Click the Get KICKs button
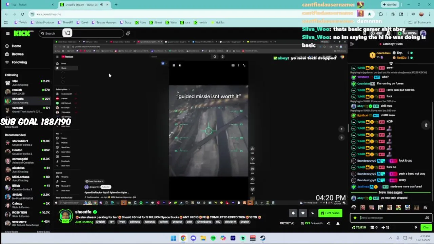Viewport: 434px width, 244px height. (x=407, y=33)
